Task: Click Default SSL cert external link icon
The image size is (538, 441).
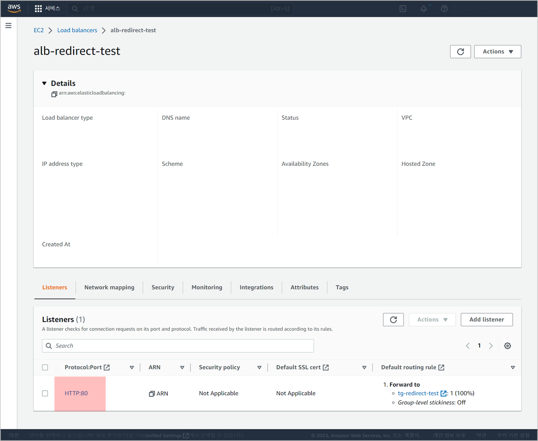Action: click(x=326, y=367)
